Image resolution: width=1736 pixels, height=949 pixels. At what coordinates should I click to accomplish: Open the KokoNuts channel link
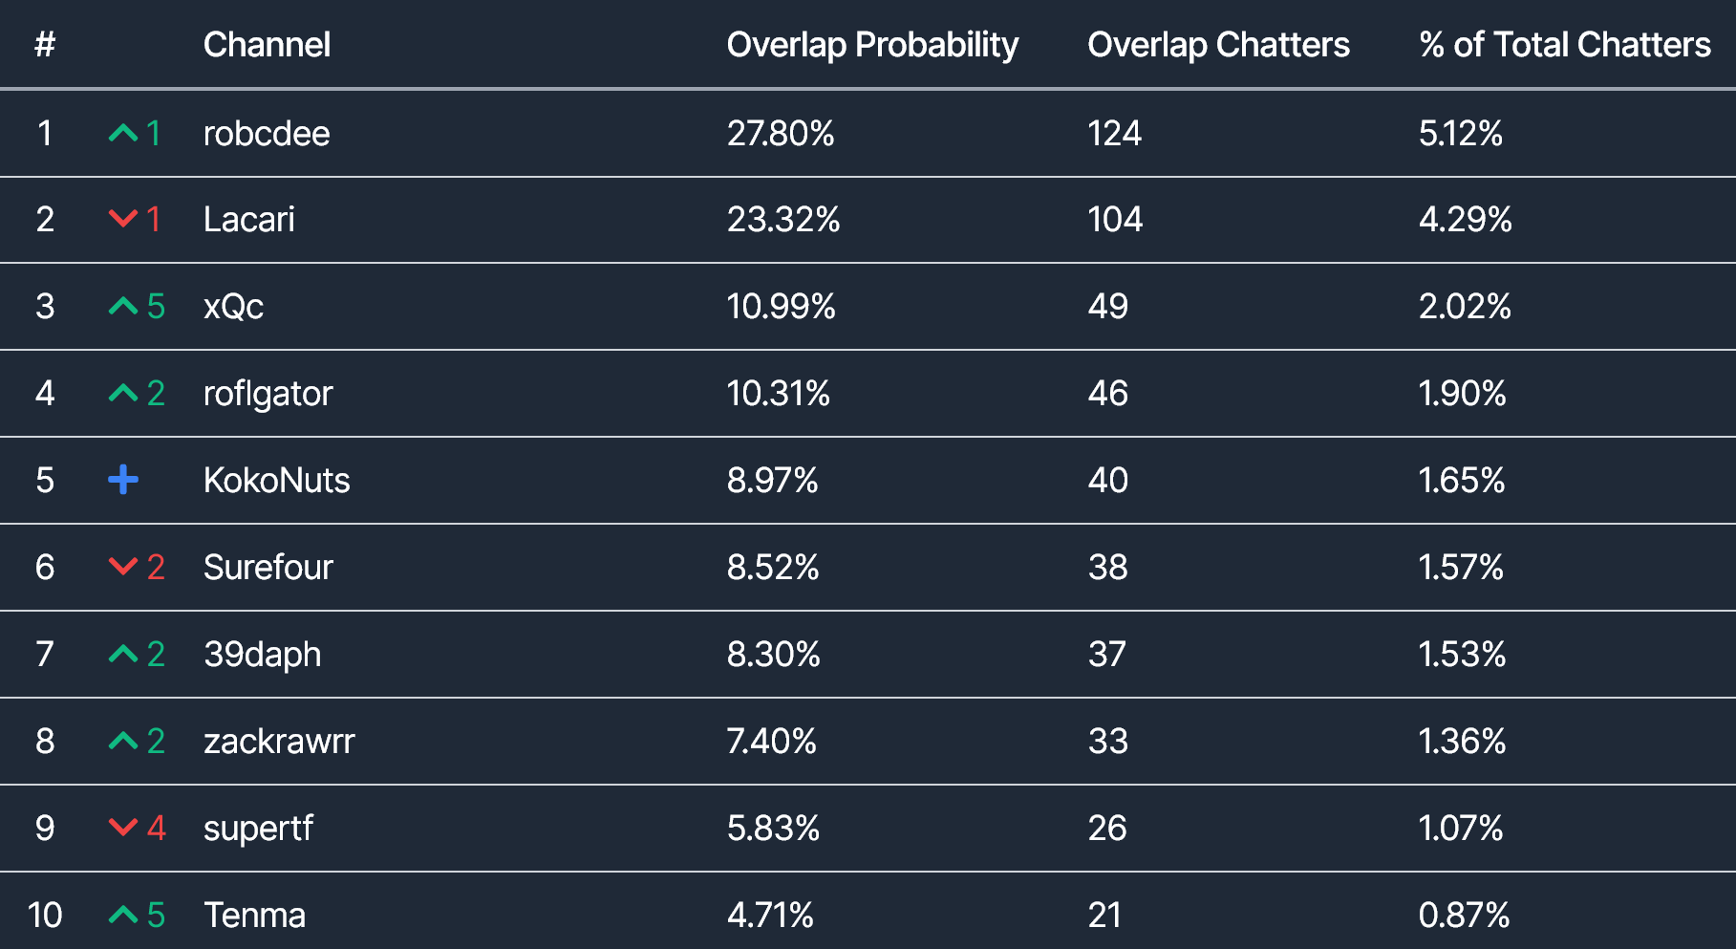[276, 481]
